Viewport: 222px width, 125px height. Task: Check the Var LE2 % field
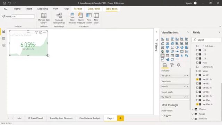(197, 88)
